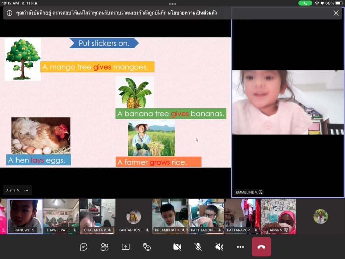Expand the top three-dot handle

[172, 4]
